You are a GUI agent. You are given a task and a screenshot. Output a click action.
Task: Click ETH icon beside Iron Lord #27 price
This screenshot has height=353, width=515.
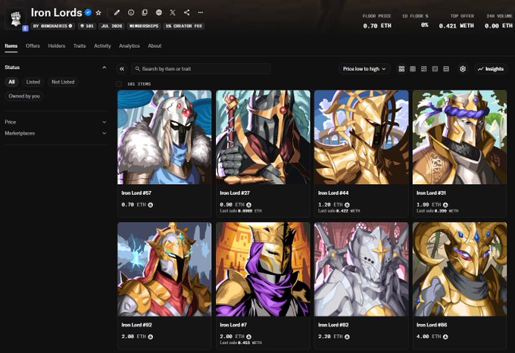[248, 205]
